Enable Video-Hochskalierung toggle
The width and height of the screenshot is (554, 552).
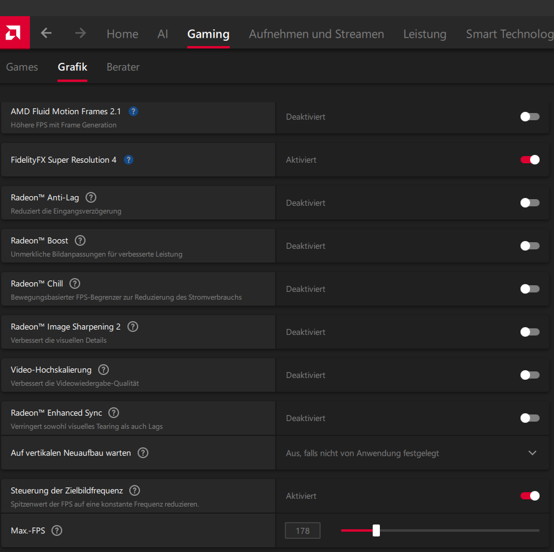tap(529, 375)
